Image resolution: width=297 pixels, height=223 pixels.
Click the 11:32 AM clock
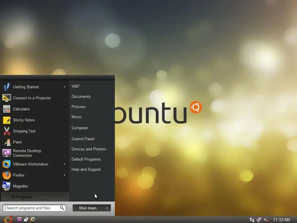point(281,220)
